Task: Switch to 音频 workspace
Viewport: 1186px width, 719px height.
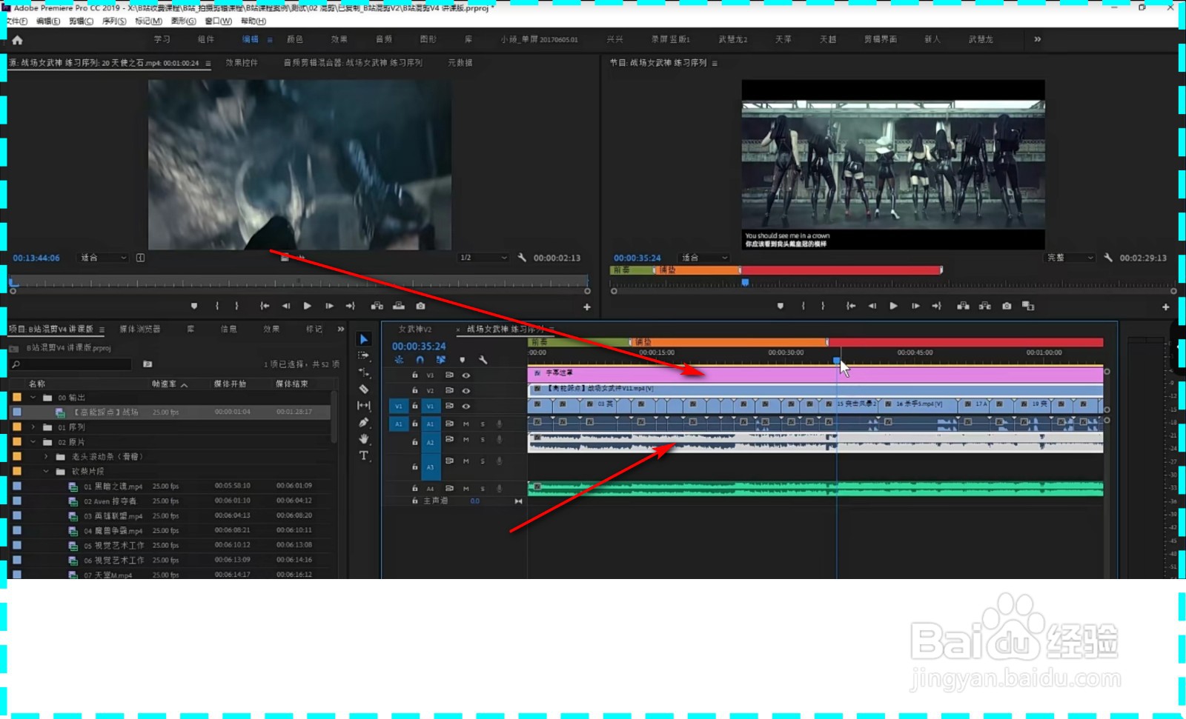Action: pyautogui.click(x=384, y=39)
